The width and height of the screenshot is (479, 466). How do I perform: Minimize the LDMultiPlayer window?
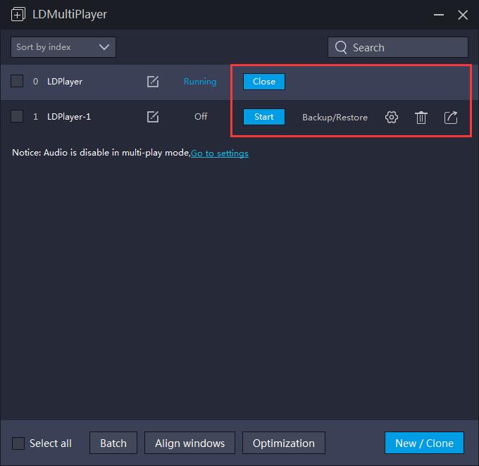pyautogui.click(x=439, y=15)
